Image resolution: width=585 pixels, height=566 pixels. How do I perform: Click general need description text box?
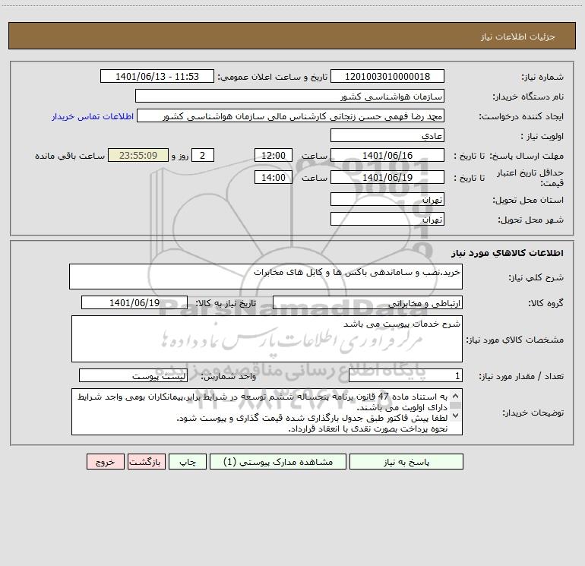click(266, 277)
